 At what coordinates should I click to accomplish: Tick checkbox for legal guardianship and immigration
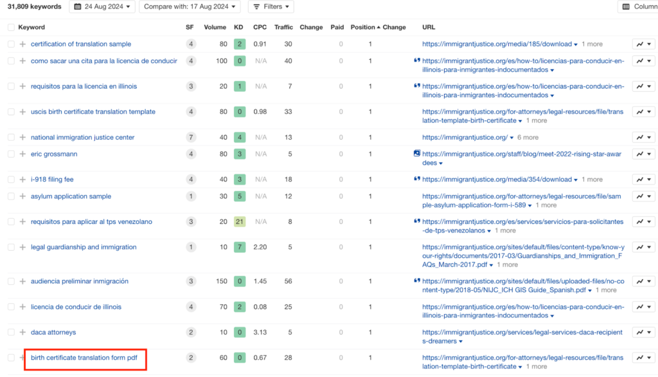(x=11, y=248)
